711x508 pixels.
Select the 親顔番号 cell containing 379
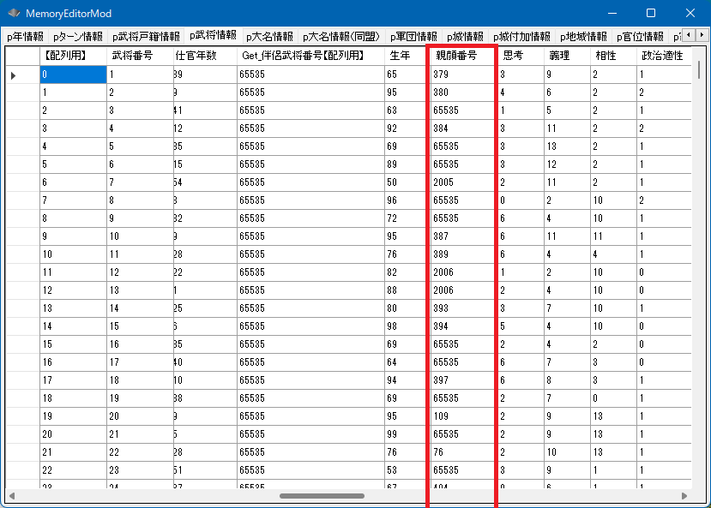461,75
